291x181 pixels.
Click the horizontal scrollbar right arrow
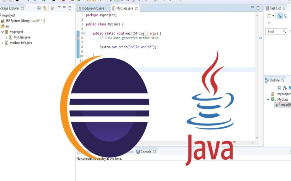[253, 143]
